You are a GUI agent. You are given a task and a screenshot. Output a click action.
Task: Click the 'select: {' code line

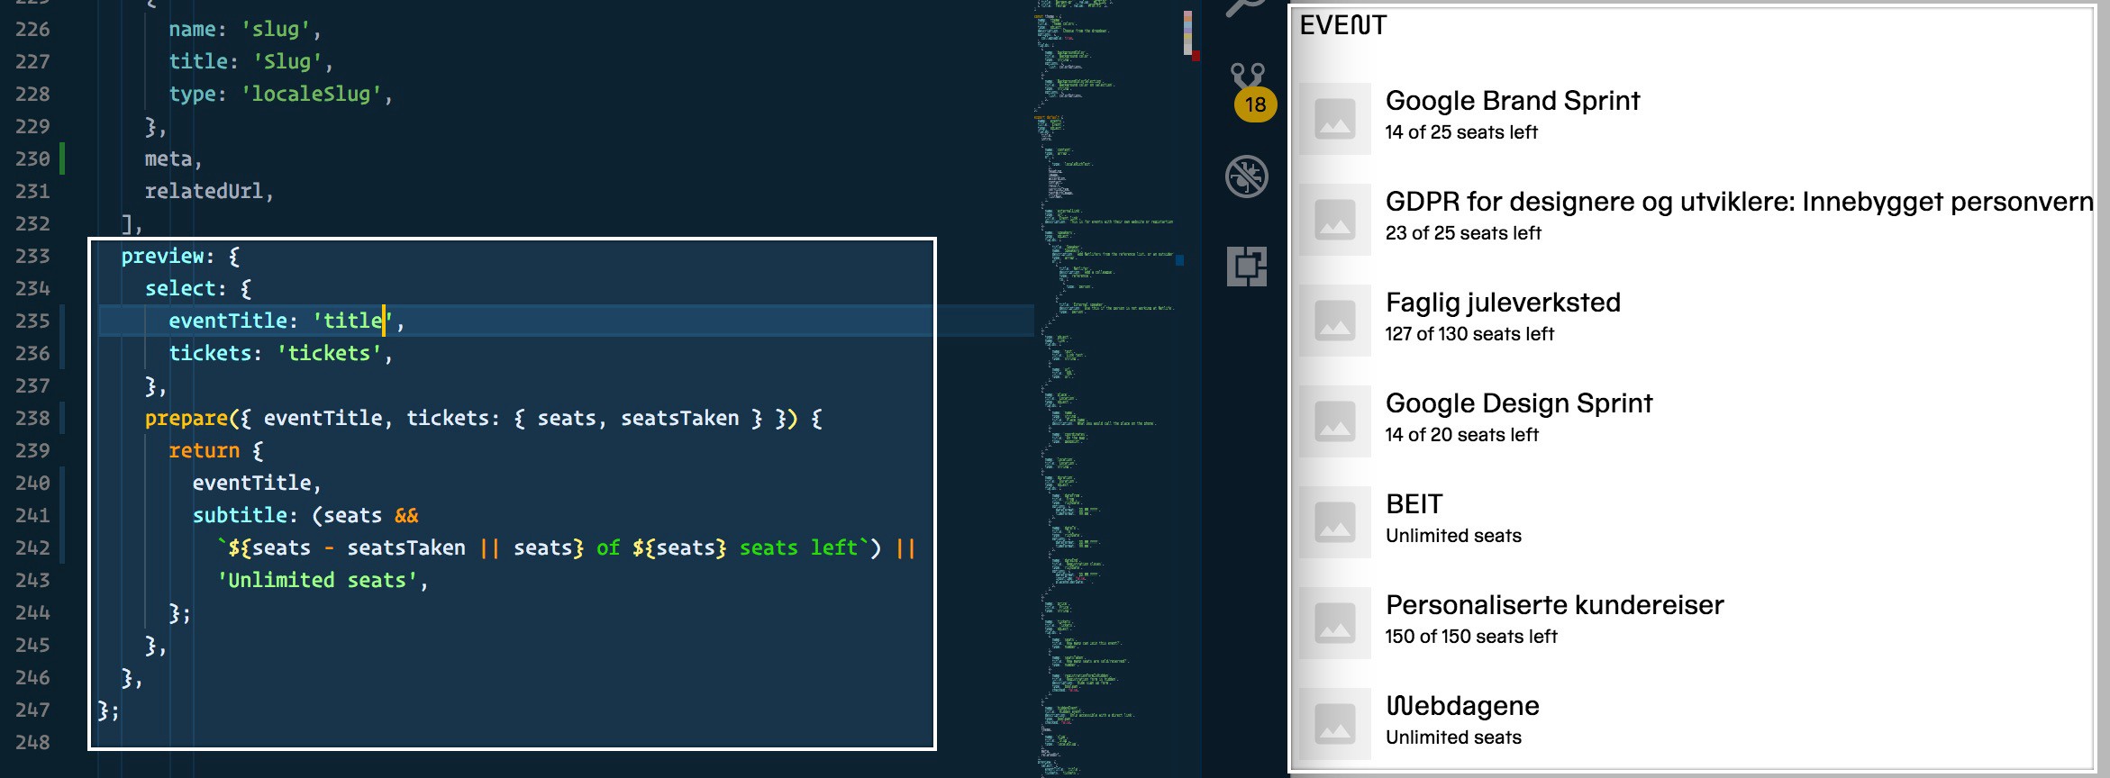point(198,288)
